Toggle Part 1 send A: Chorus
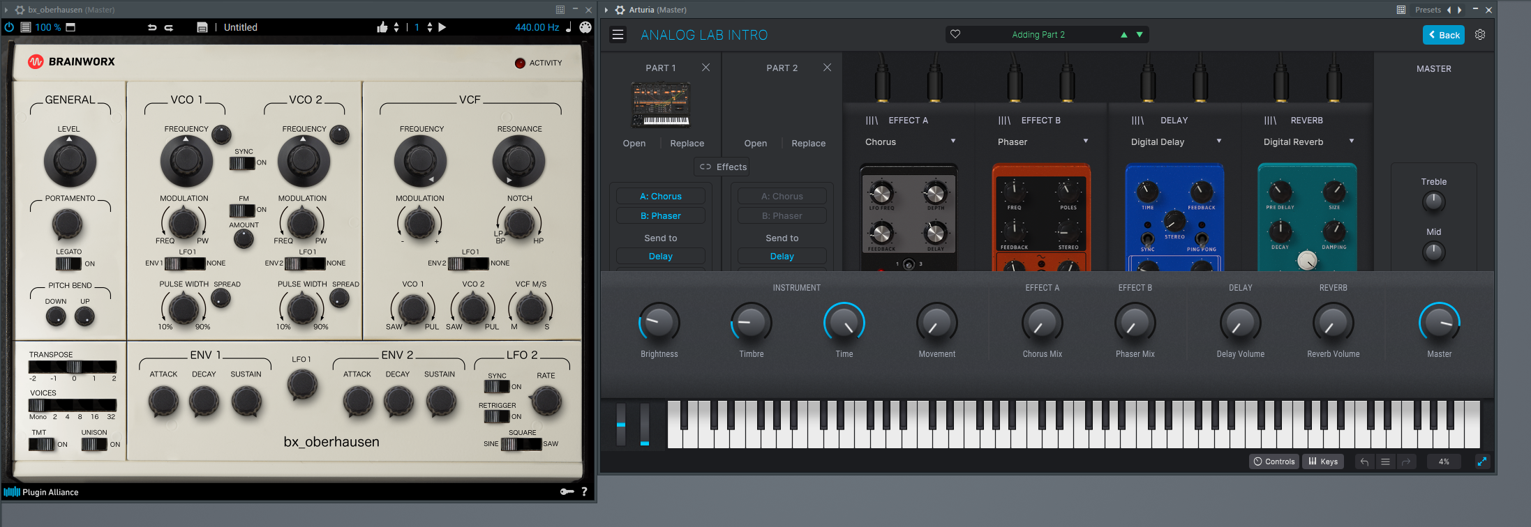Image resolution: width=1531 pixels, height=527 pixels. (x=661, y=197)
